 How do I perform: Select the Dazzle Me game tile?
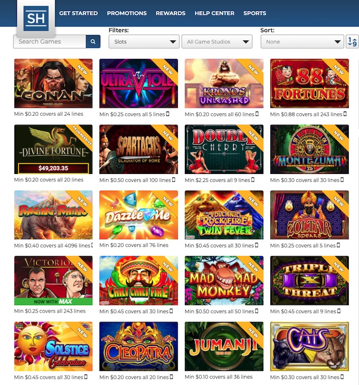click(x=138, y=215)
